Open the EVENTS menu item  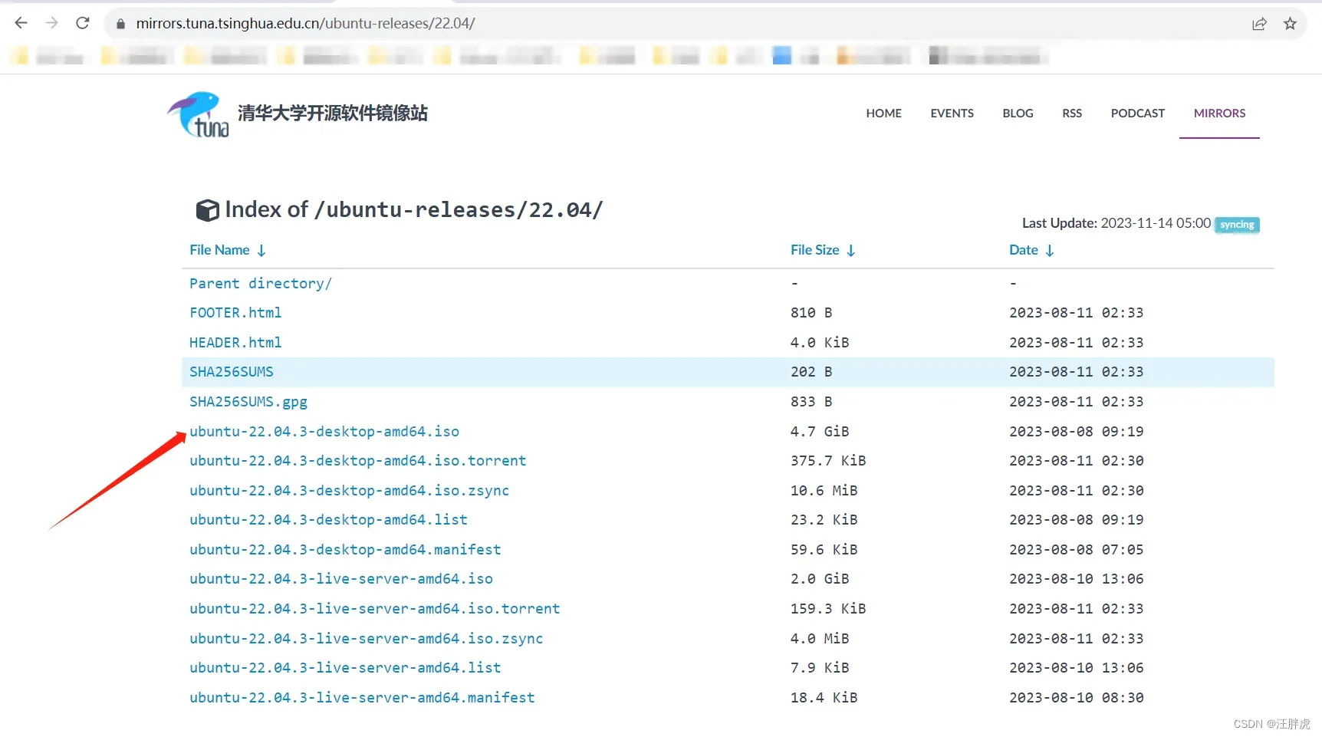(x=952, y=114)
